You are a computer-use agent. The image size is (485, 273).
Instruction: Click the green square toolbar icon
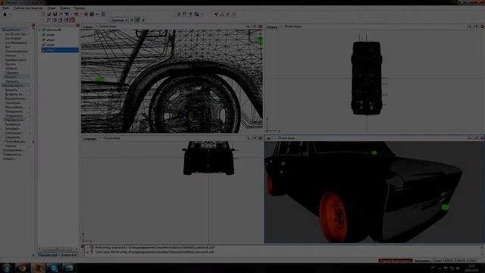click(92, 14)
